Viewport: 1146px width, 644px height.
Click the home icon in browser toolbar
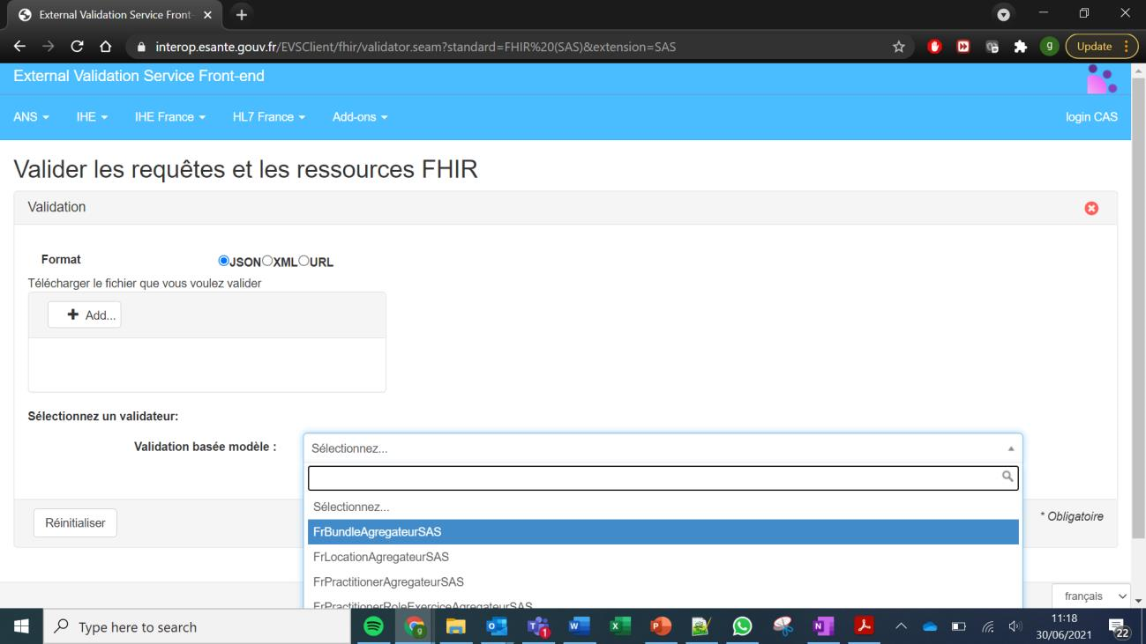[105, 47]
